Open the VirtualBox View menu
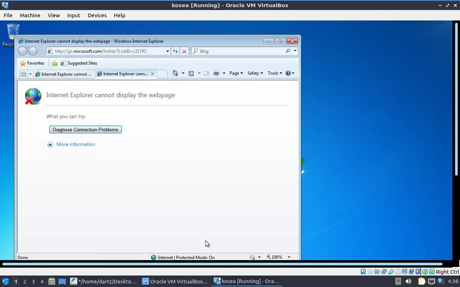The image size is (460, 287). tap(54, 15)
